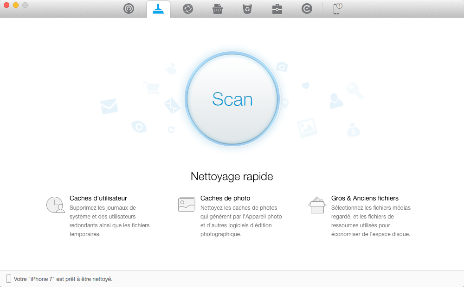Start the Scan with the round button
The image size is (464, 287).
point(232,99)
